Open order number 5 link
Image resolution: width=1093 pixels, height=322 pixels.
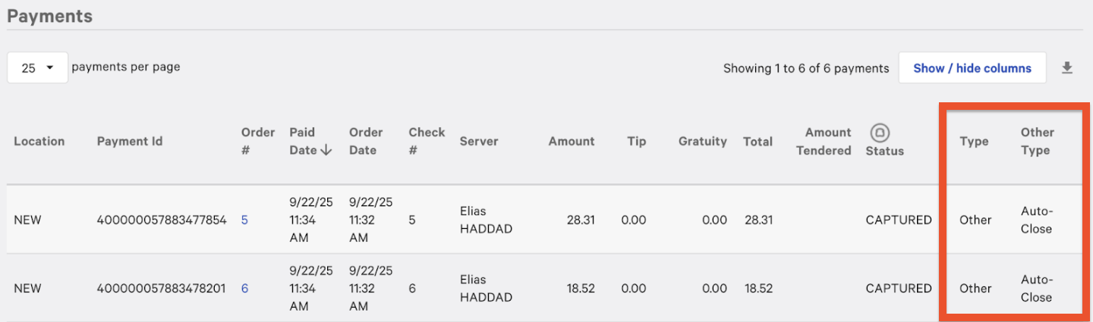[244, 220]
